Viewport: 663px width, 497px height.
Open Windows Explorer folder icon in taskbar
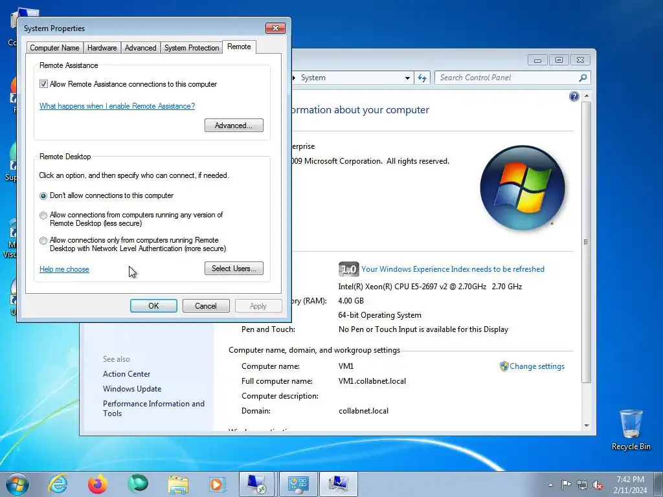[178, 484]
